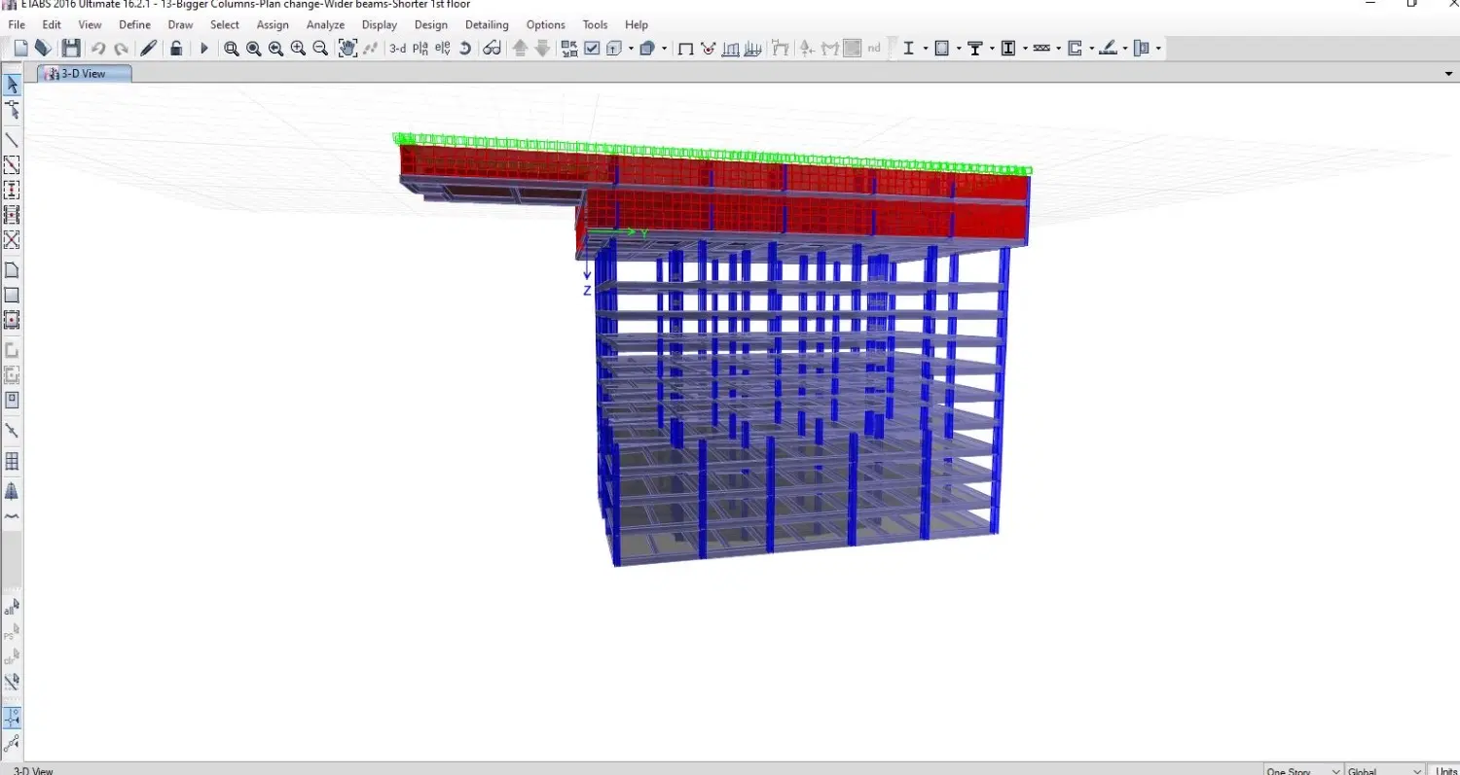Screen dimensions: 1460x775
Task: Open the Detailing menu
Action: (x=487, y=24)
